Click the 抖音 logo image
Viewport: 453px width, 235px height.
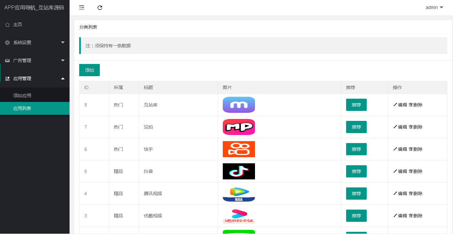(239, 171)
